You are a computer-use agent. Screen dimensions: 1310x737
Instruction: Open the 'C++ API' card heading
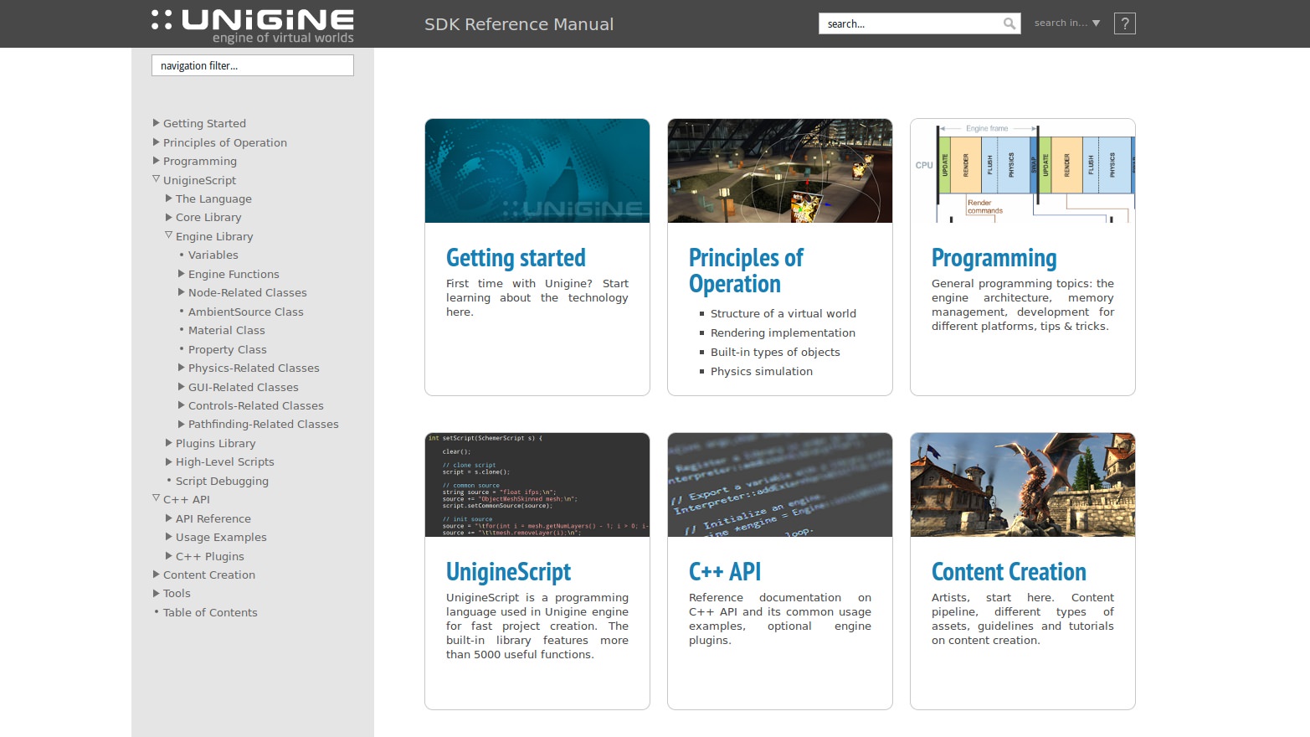pos(724,572)
